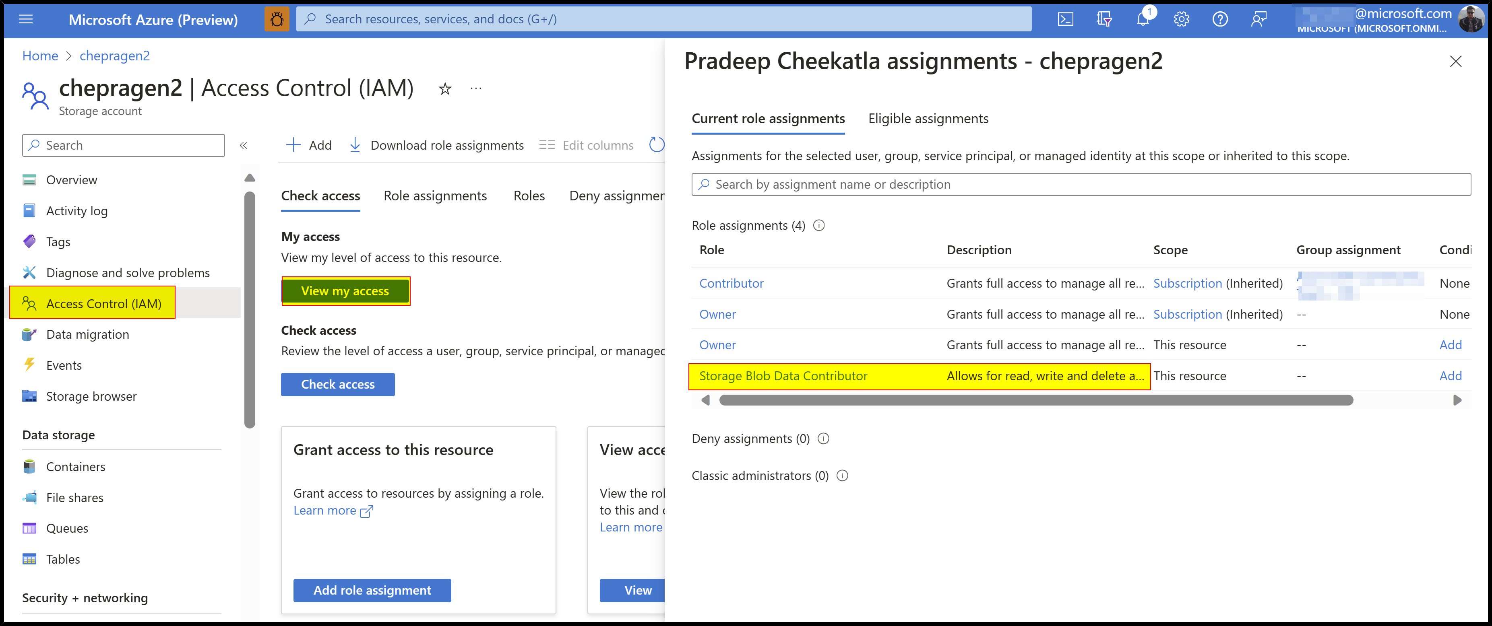Focus the left menu Search box
Viewport: 1492px width, 626px height.
123,145
